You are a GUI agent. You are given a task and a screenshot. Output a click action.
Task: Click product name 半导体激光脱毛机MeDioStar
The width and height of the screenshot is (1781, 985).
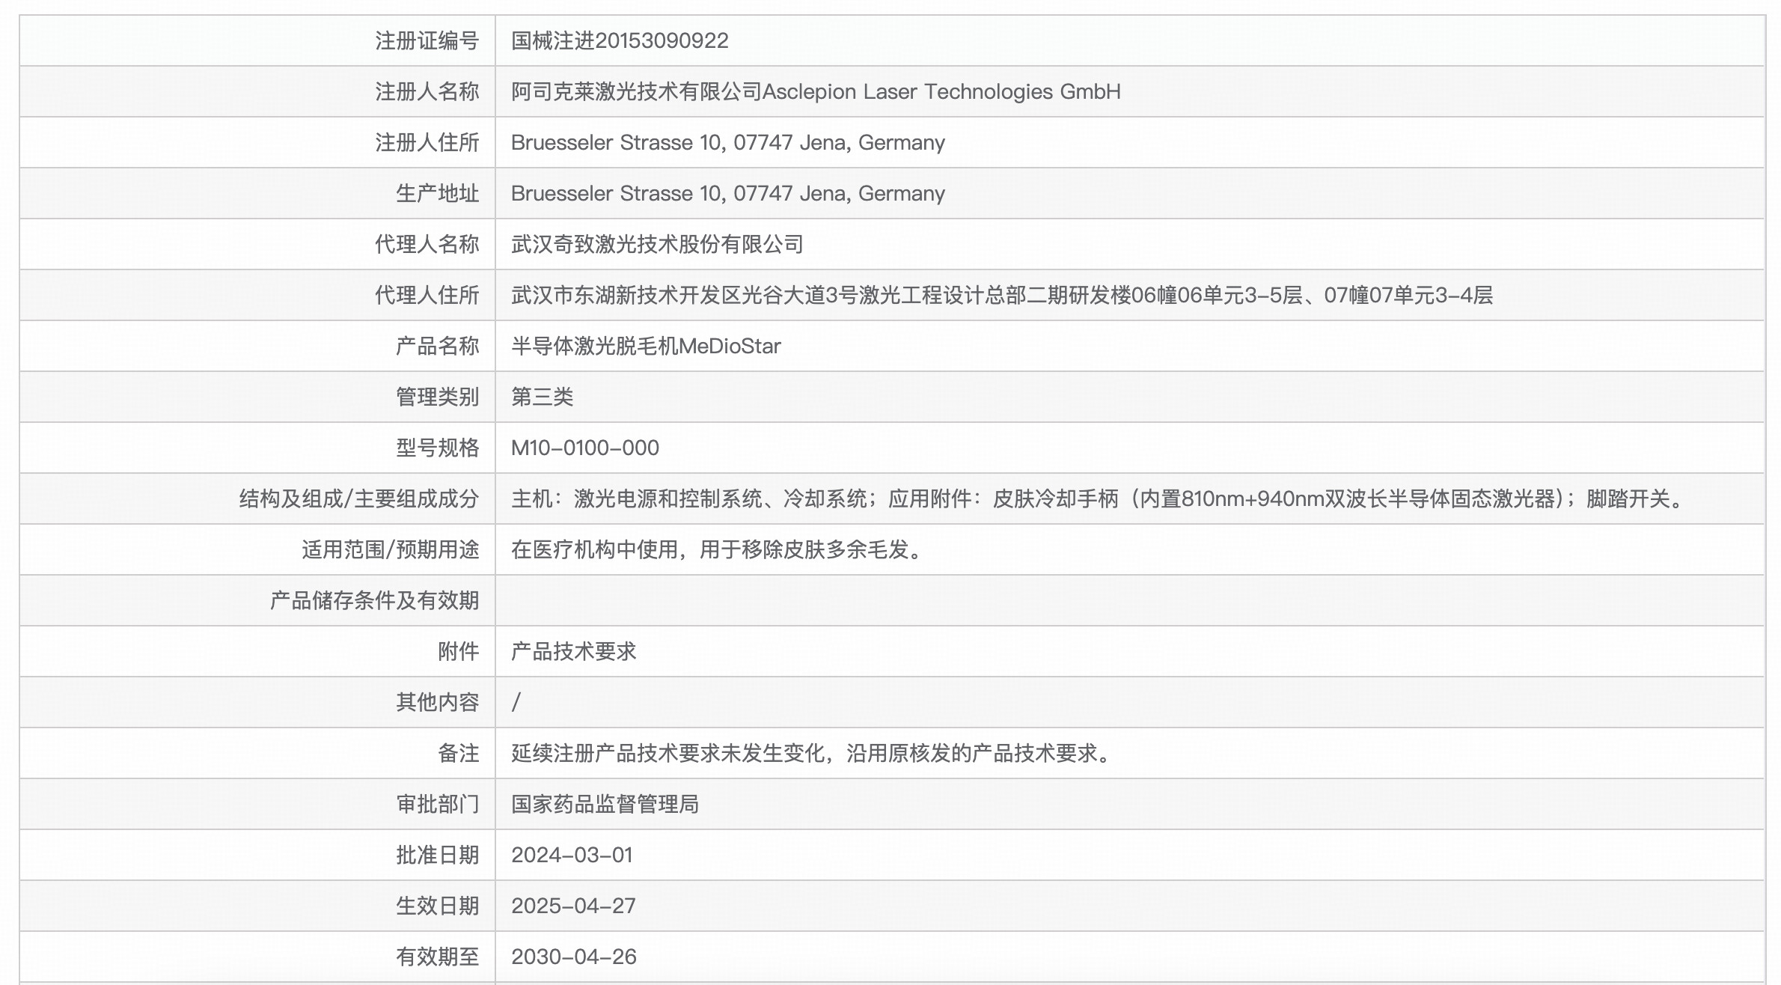(647, 346)
